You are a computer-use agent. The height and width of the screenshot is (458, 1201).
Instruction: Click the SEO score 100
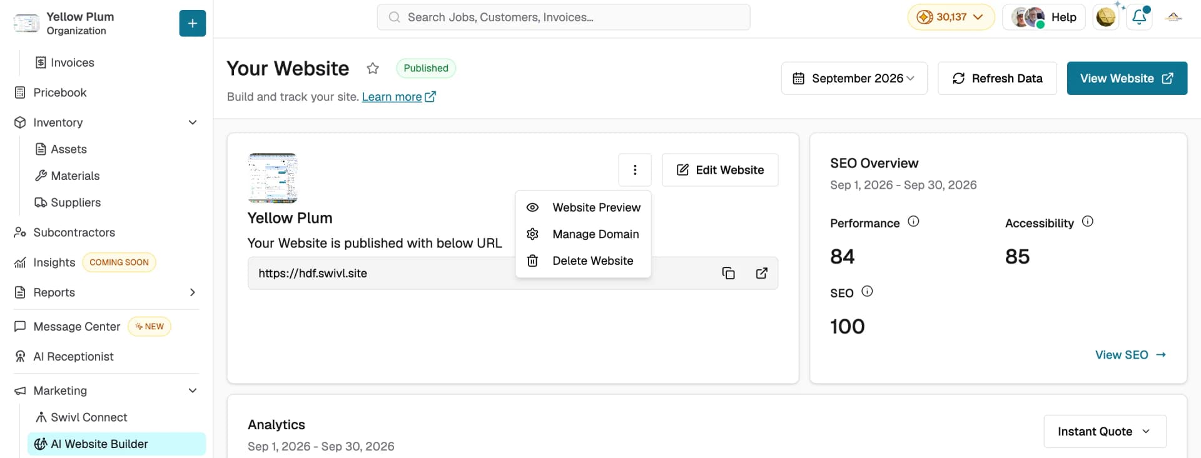847,327
